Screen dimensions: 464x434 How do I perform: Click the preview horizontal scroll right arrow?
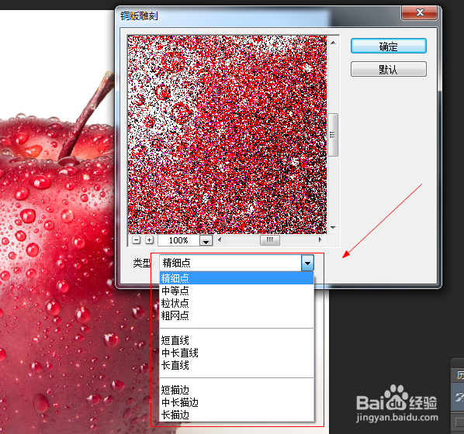[x=320, y=239]
